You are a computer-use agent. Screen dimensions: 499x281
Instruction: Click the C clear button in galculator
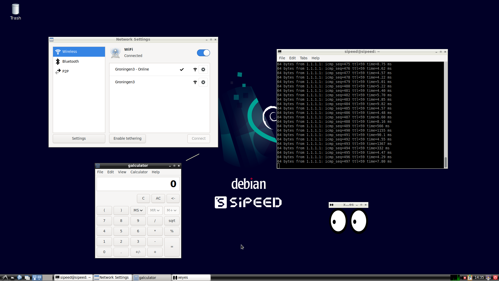[x=143, y=198]
